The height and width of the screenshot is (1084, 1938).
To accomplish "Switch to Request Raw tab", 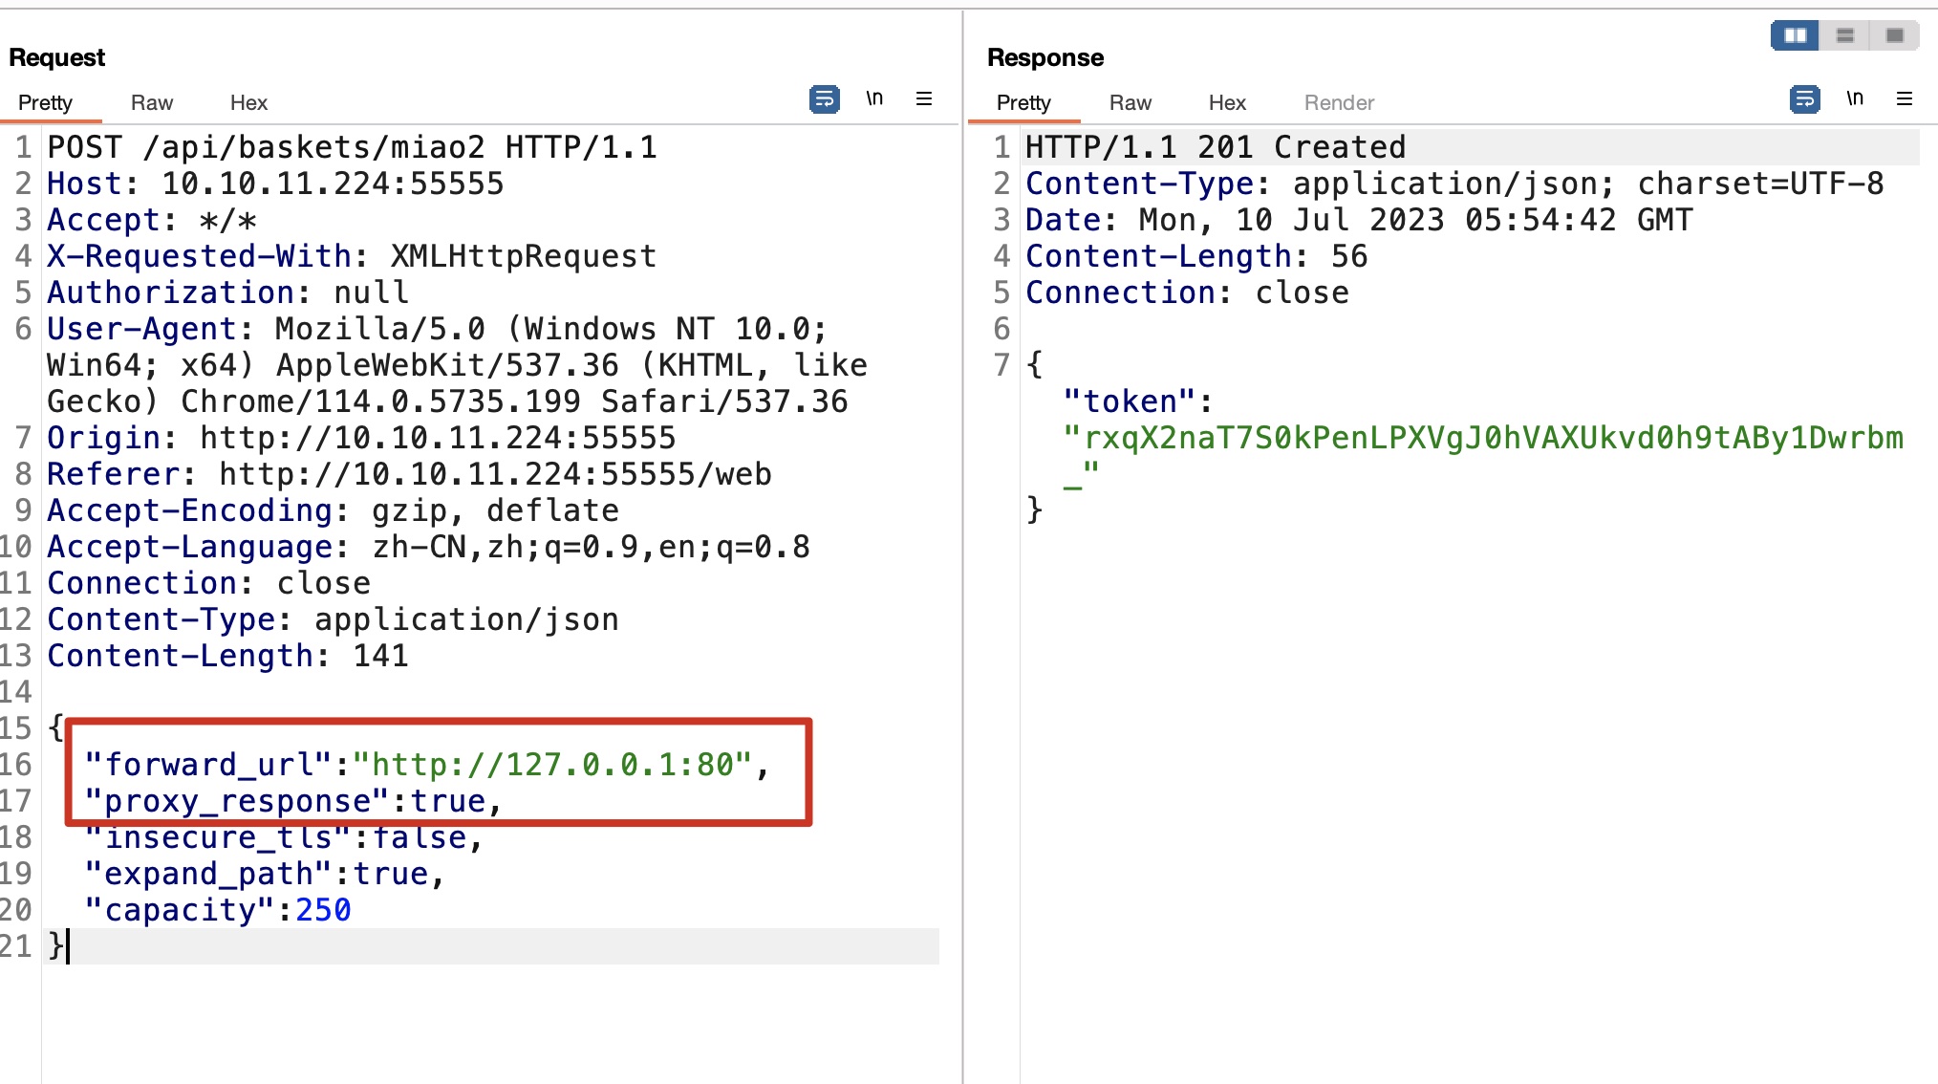I will click(152, 103).
